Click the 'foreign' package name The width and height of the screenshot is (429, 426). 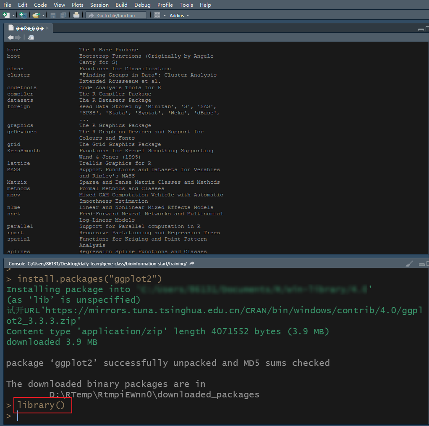[18, 106]
